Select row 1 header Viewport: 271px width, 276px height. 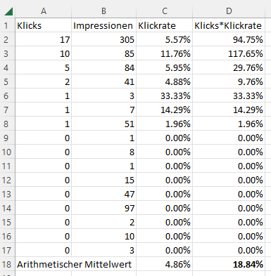click(x=6, y=25)
